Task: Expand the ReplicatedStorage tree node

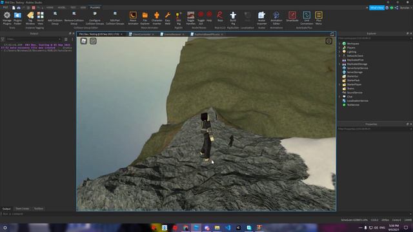Action: point(339,64)
